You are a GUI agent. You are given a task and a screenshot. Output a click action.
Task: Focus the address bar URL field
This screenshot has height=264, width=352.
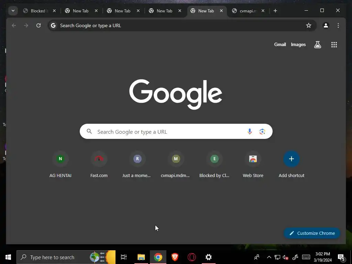tap(182, 25)
